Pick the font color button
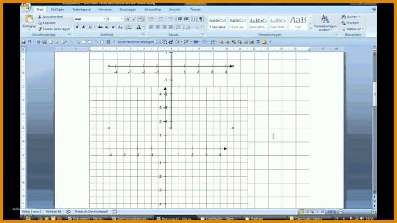397x223 pixels. pos(139,27)
